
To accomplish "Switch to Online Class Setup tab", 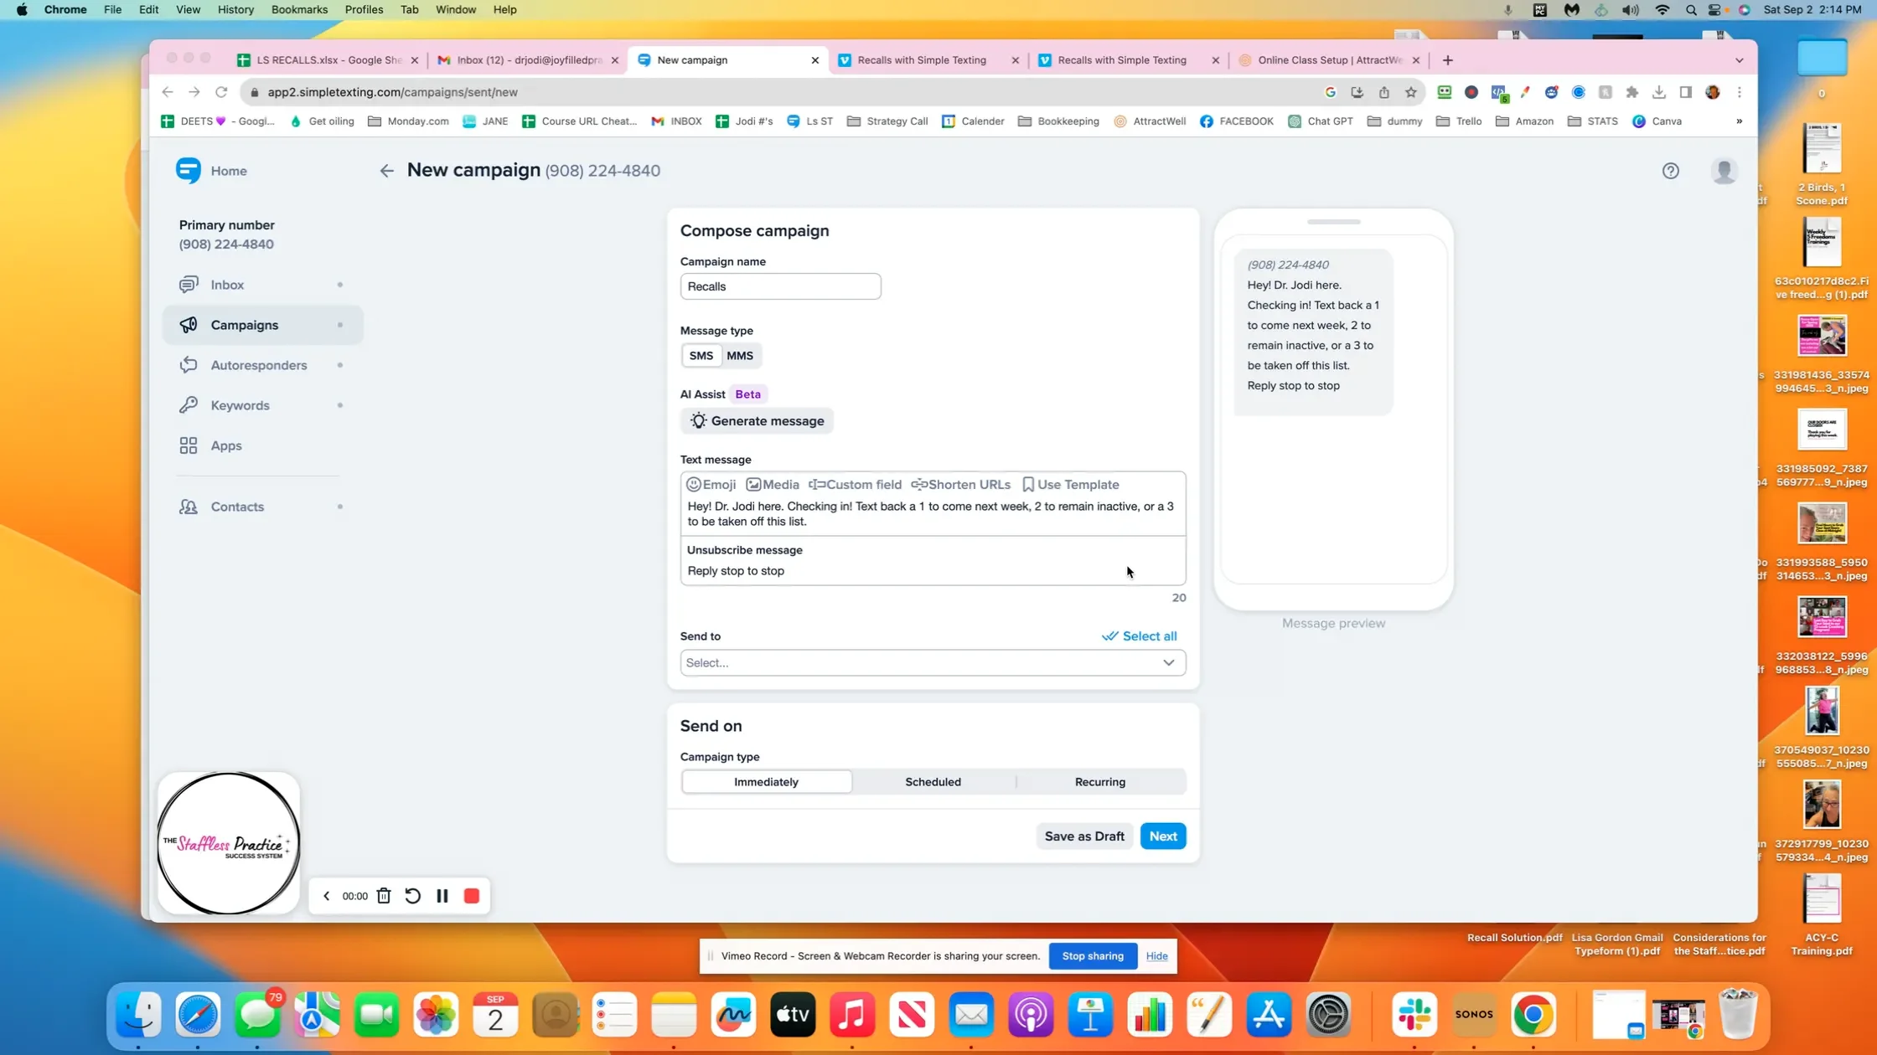I will point(1329,60).
